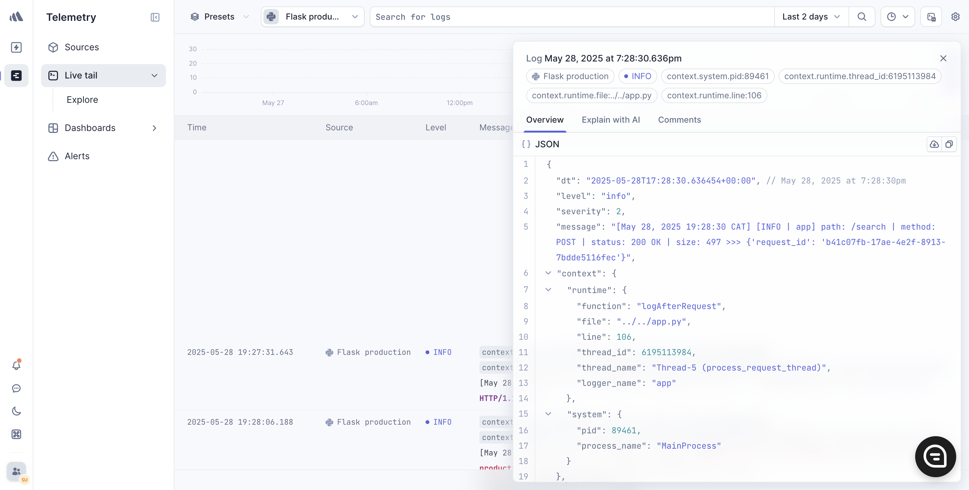Screen dimensions: 969x490
Task: Click INFO level in 19:28:06 row
Action: pos(438,422)
